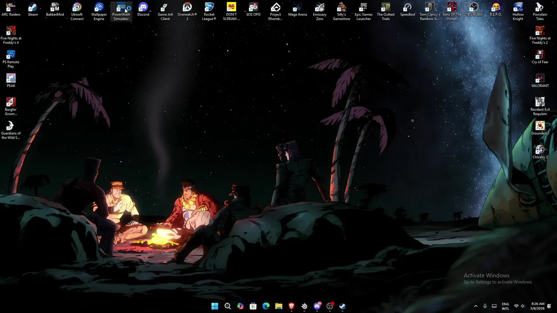
Task: Click the PS Remote Play shortcut
Action: [11, 59]
